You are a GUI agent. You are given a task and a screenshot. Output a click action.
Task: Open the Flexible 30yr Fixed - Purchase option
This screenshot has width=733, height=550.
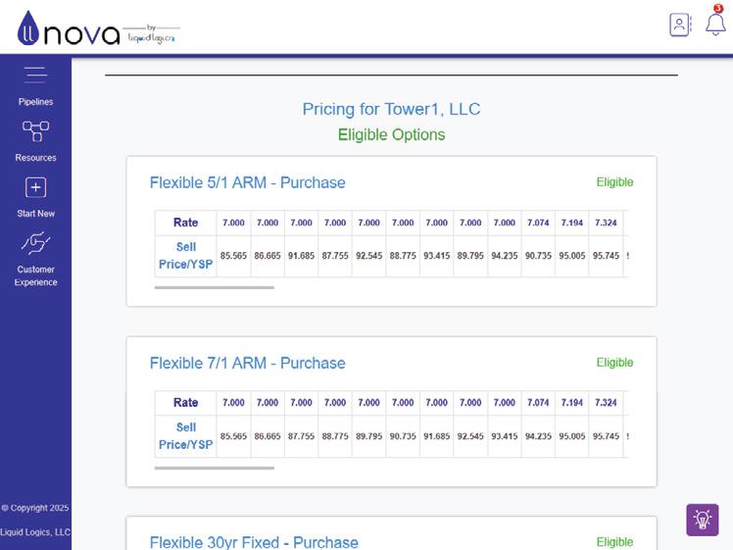[x=254, y=542]
